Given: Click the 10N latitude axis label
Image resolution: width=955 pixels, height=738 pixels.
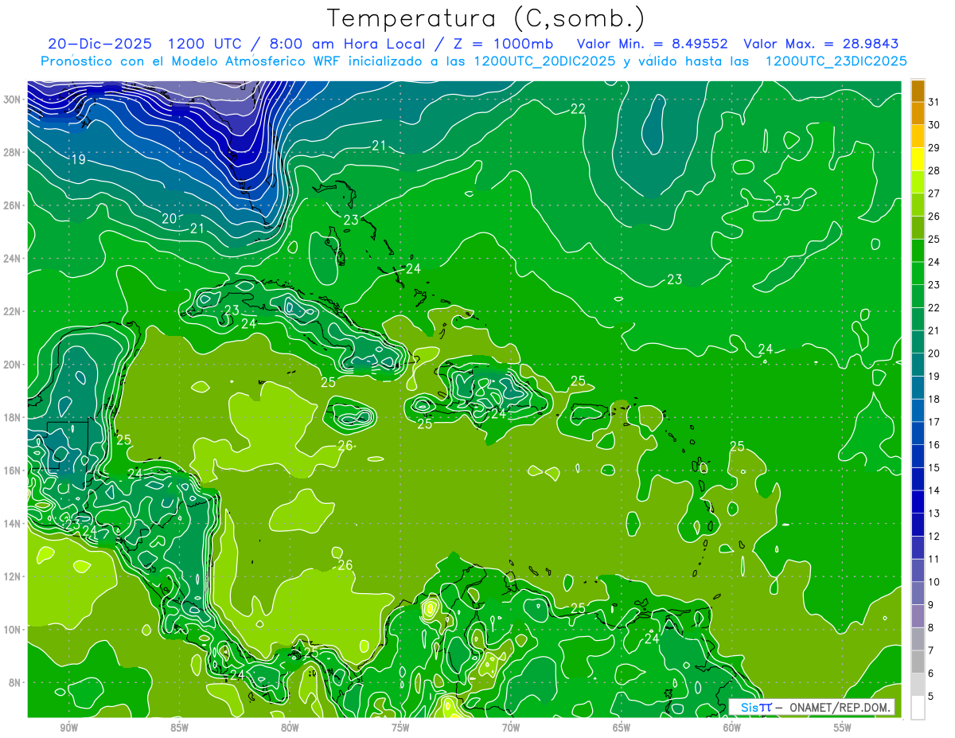Looking at the screenshot, I should coord(14,630).
